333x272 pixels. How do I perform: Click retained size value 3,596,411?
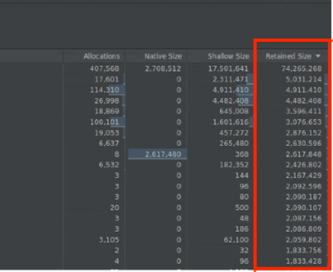point(304,111)
